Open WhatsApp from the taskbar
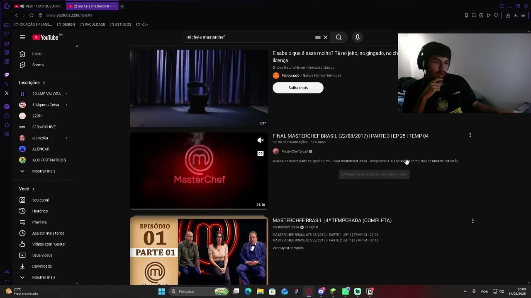531x298 pixels. [346, 291]
